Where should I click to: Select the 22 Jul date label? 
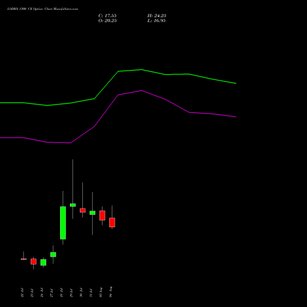[22, 293]
